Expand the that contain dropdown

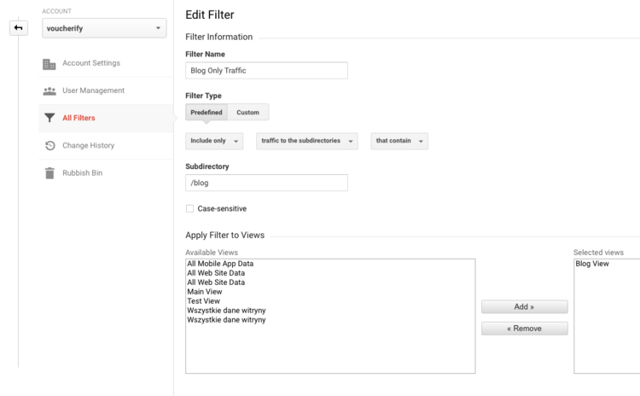[399, 141]
